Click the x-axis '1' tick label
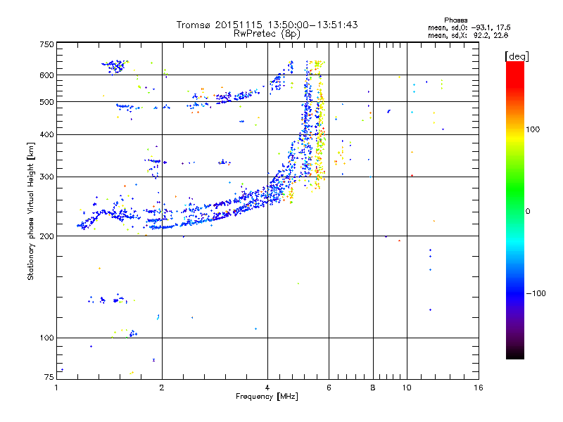 56,388
